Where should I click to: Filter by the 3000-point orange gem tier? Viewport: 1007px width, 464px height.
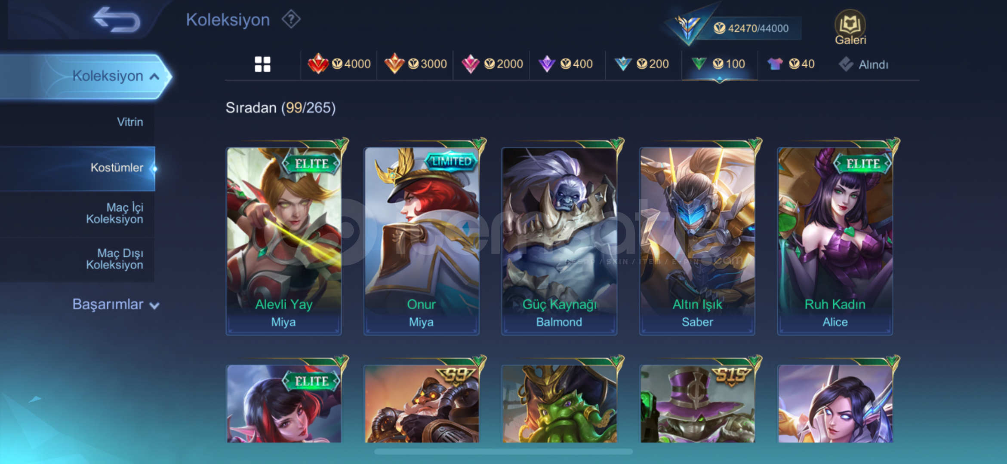pos(415,64)
